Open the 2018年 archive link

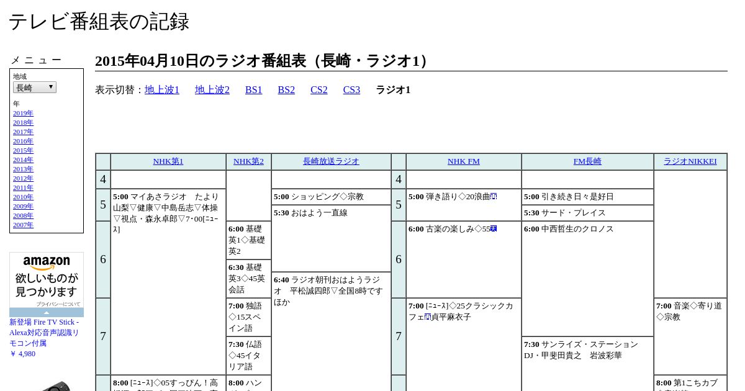[23, 122]
